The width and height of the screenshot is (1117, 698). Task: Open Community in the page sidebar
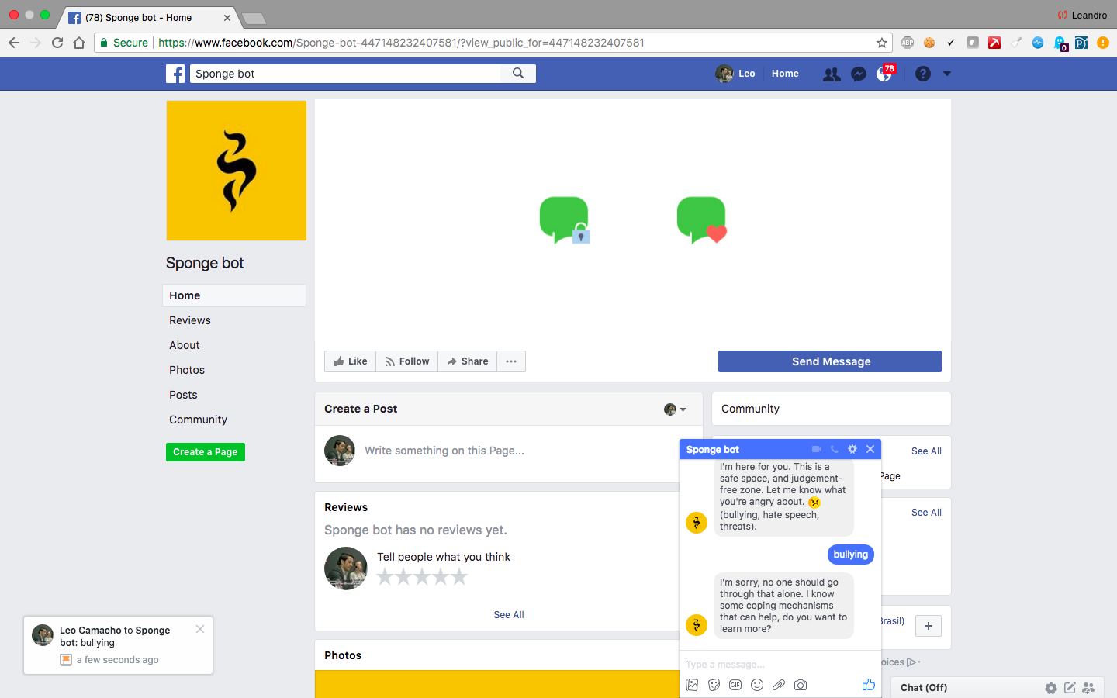pos(198,420)
